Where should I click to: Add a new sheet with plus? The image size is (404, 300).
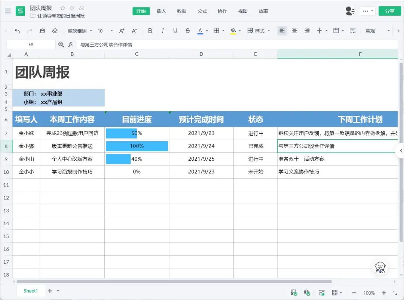pos(50,291)
